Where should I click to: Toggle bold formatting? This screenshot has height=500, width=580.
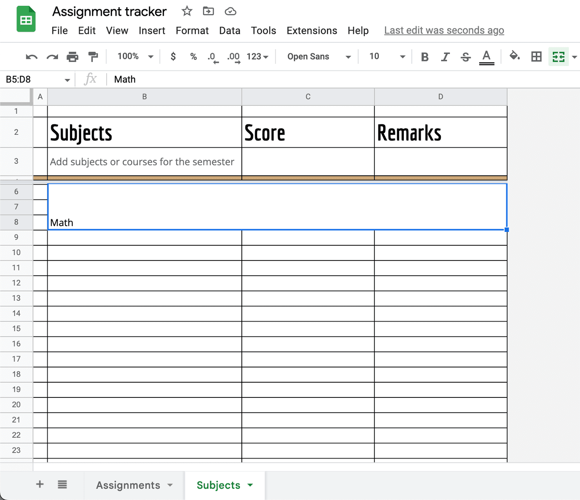425,57
